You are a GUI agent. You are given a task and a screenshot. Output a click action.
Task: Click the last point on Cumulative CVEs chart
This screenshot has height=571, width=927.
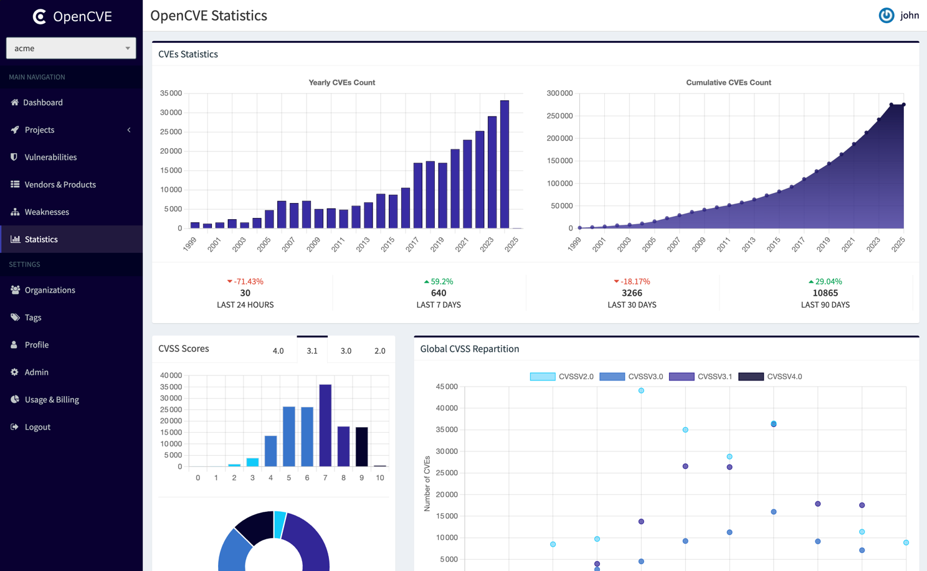tap(904, 105)
